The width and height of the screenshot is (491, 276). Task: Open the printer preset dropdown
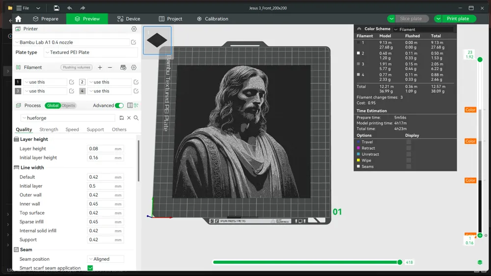click(x=72, y=42)
